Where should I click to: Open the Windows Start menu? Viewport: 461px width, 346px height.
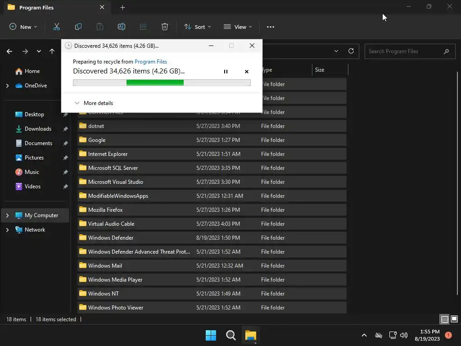(x=211, y=335)
